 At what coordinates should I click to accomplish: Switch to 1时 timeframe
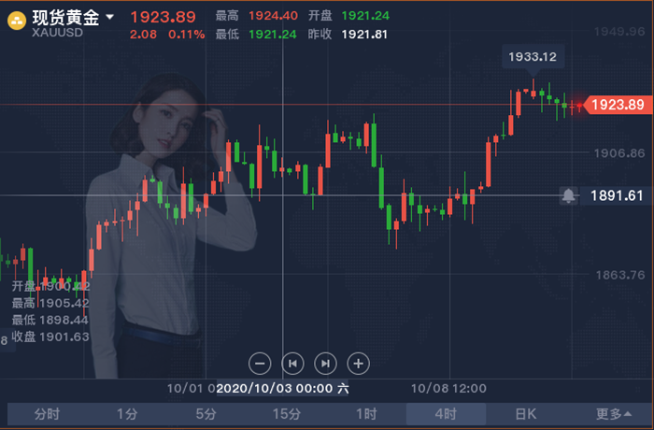coord(366,414)
